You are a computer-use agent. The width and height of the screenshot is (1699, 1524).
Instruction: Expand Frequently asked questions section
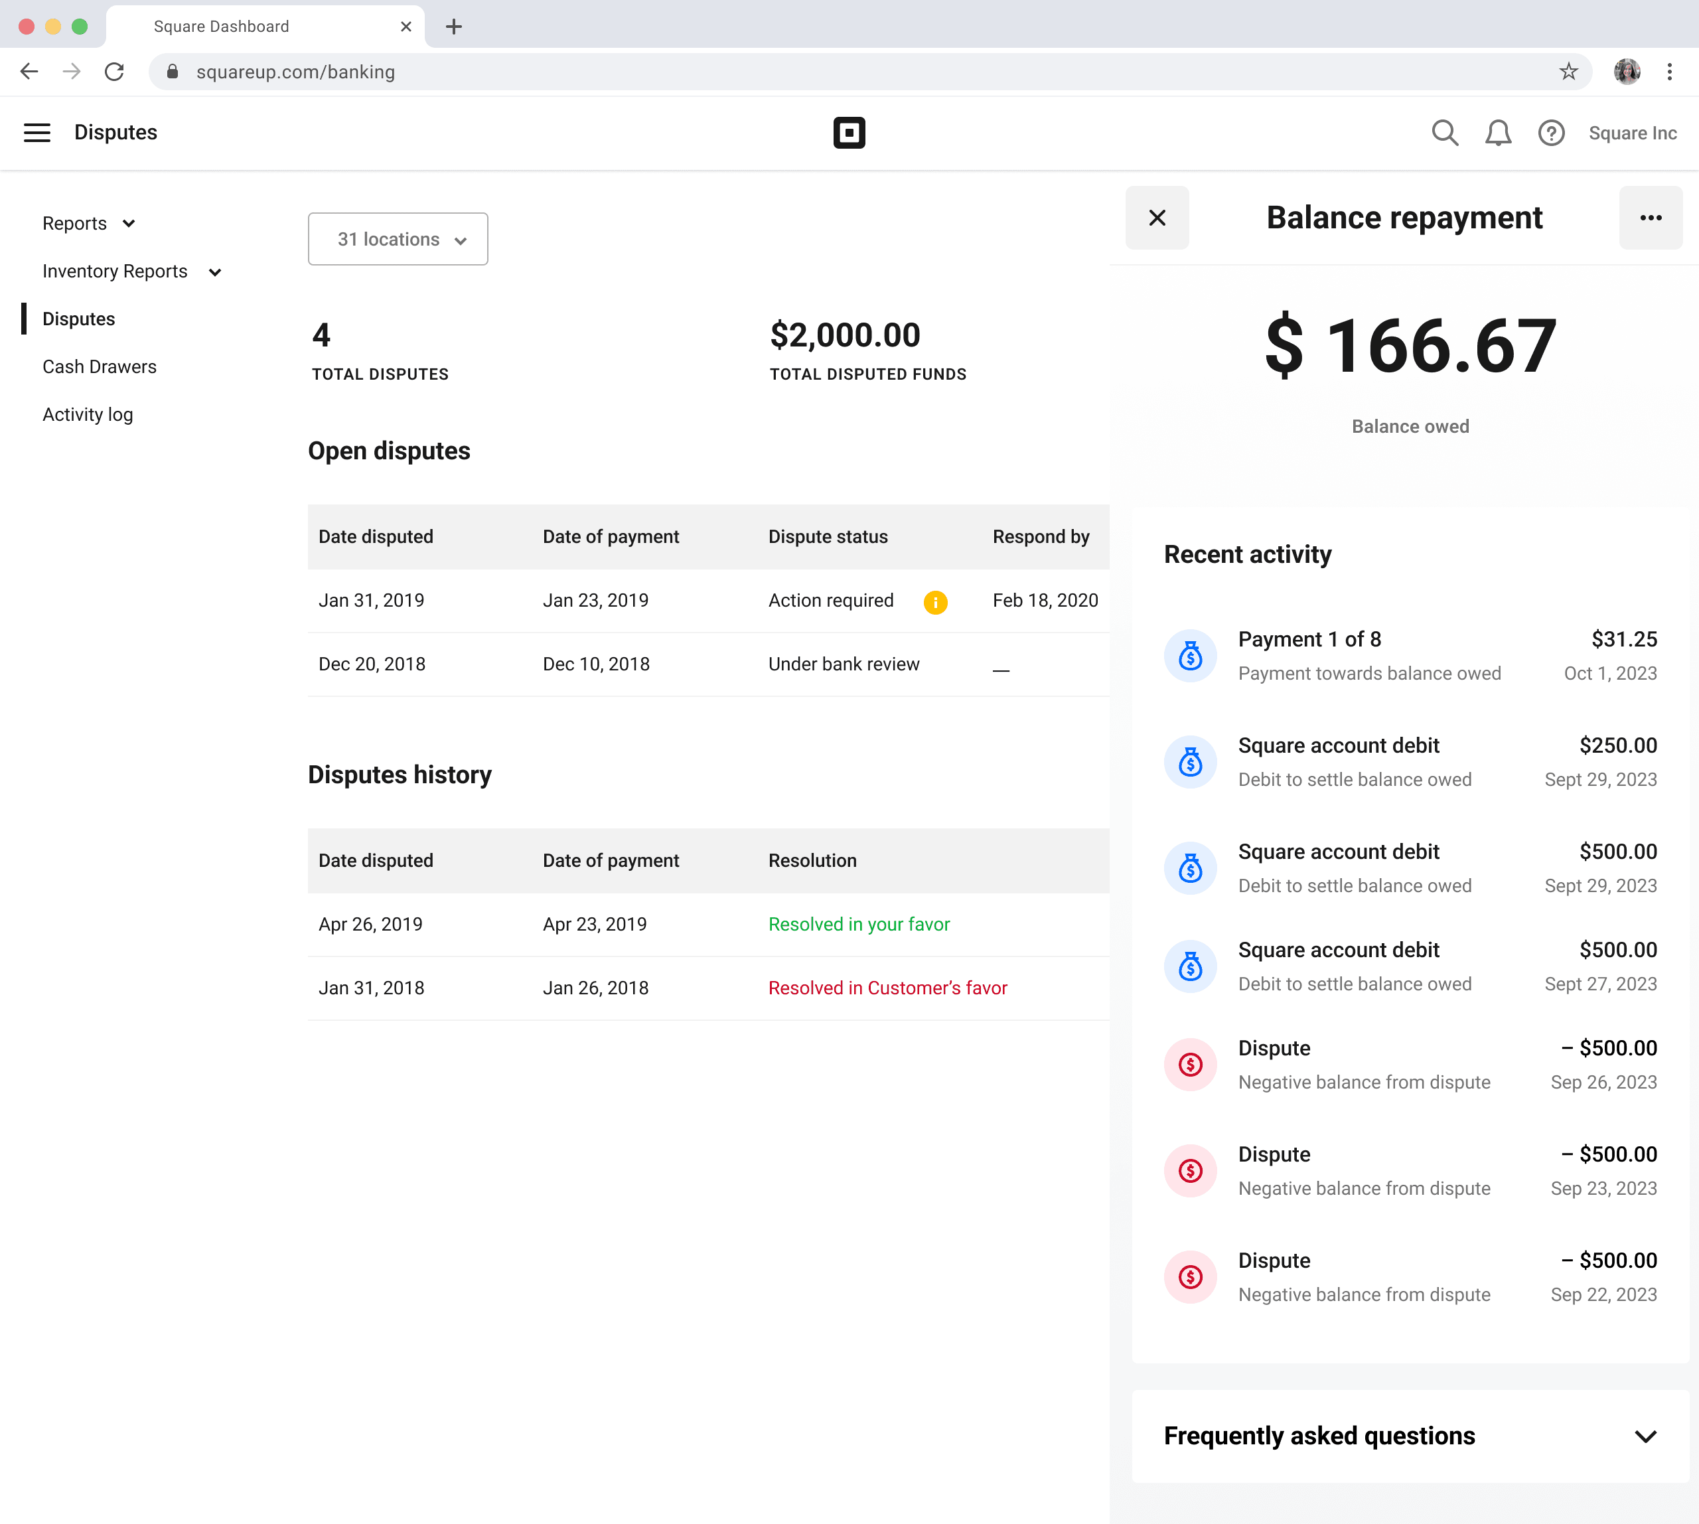pyautogui.click(x=1645, y=1436)
